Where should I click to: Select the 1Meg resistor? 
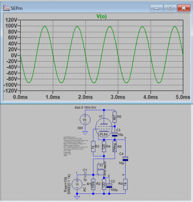coord(115,146)
